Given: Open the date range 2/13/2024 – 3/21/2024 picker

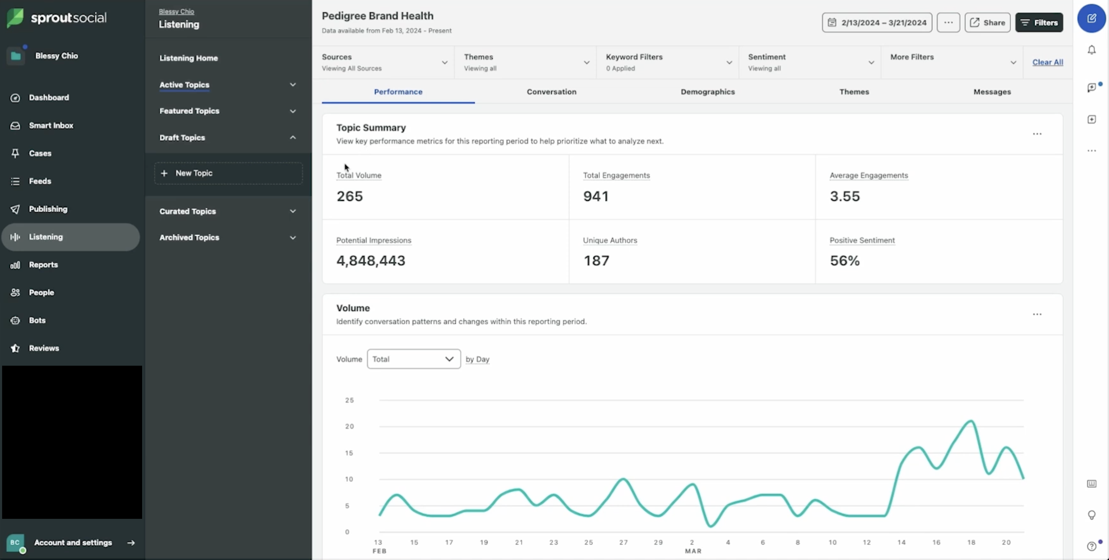Looking at the screenshot, I should pyautogui.click(x=877, y=22).
